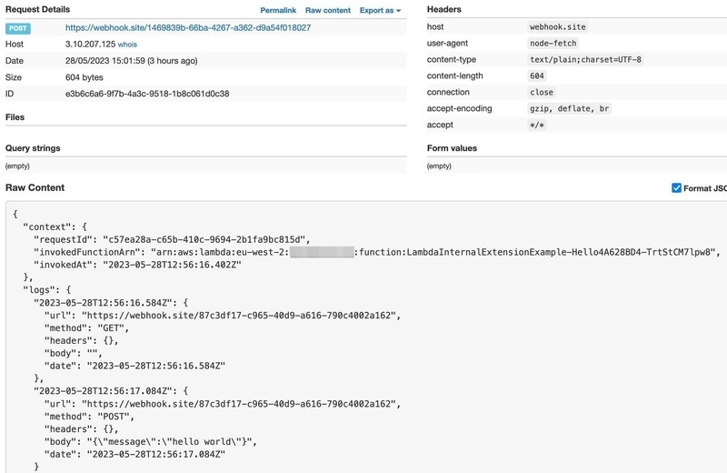Click the connection header value close

pos(542,92)
